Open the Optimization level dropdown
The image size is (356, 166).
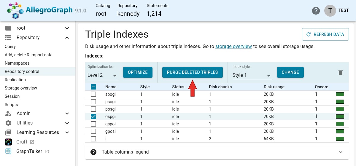pos(103,75)
